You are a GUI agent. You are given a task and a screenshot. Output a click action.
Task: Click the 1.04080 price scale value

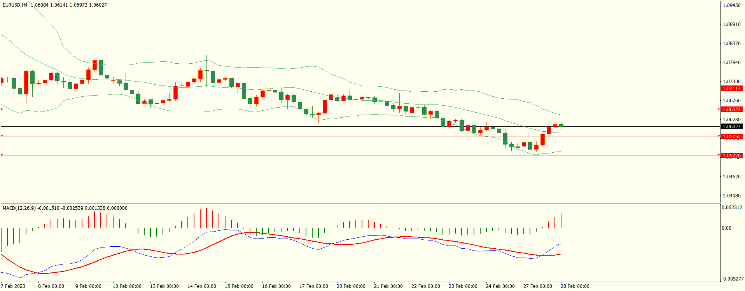[731, 196]
